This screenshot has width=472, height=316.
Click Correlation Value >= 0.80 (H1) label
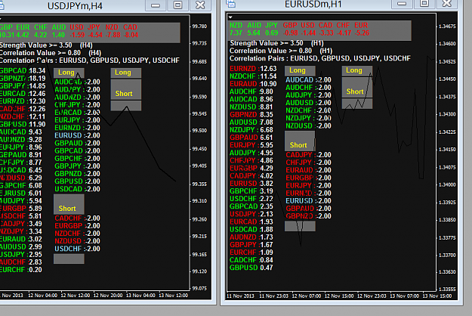(x=281, y=51)
